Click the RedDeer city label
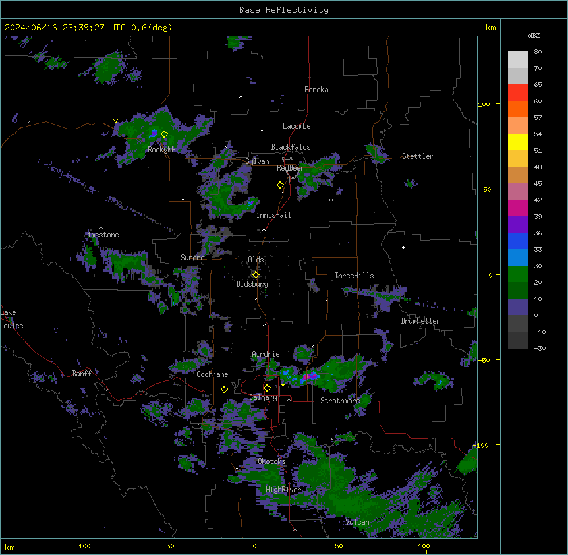568x555 pixels. click(291, 168)
